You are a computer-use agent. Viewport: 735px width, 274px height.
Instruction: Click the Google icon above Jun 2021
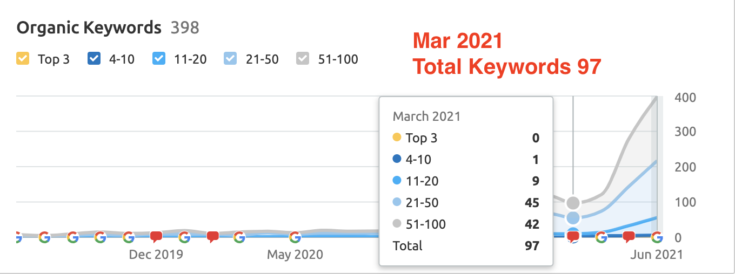(657, 237)
